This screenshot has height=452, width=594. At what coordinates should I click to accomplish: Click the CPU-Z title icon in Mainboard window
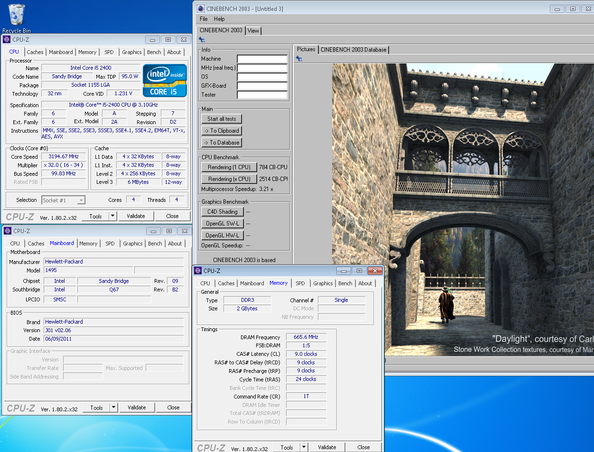click(x=8, y=231)
